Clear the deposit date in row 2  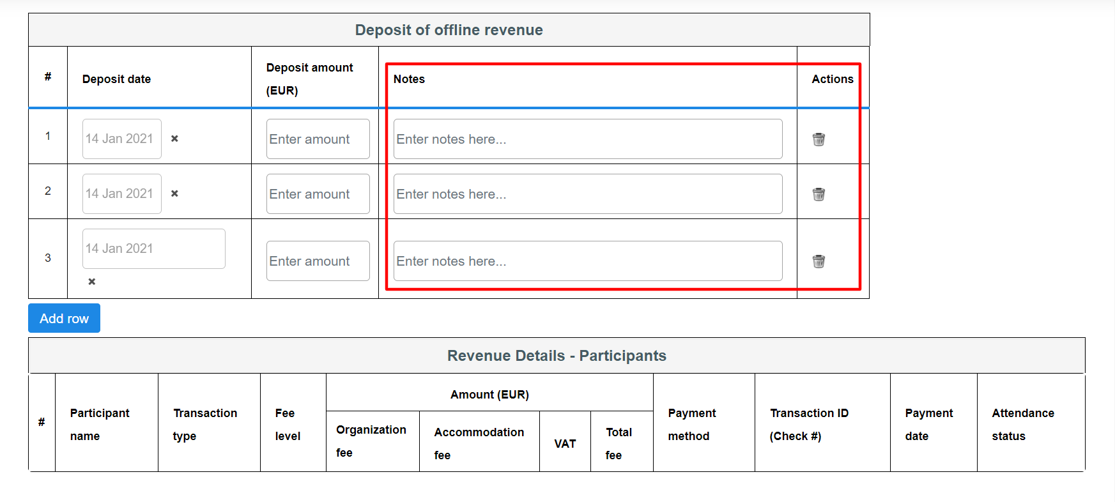tap(174, 194)
